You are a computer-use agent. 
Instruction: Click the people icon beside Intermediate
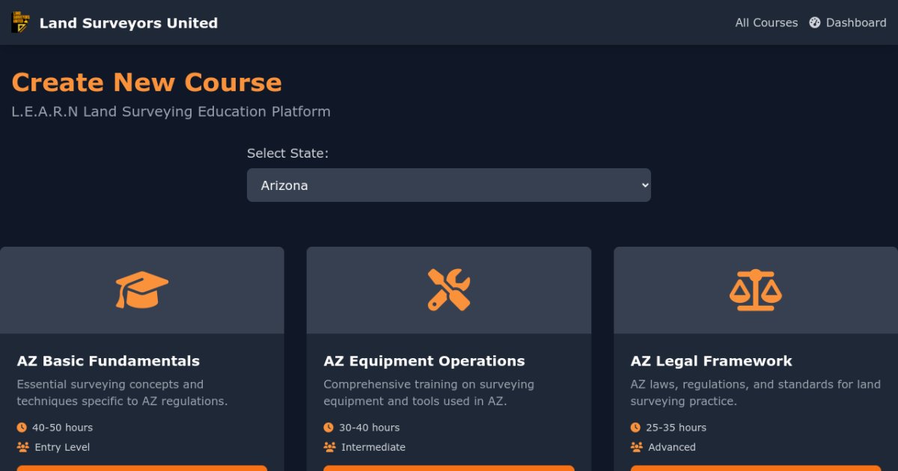coord(329,447)
